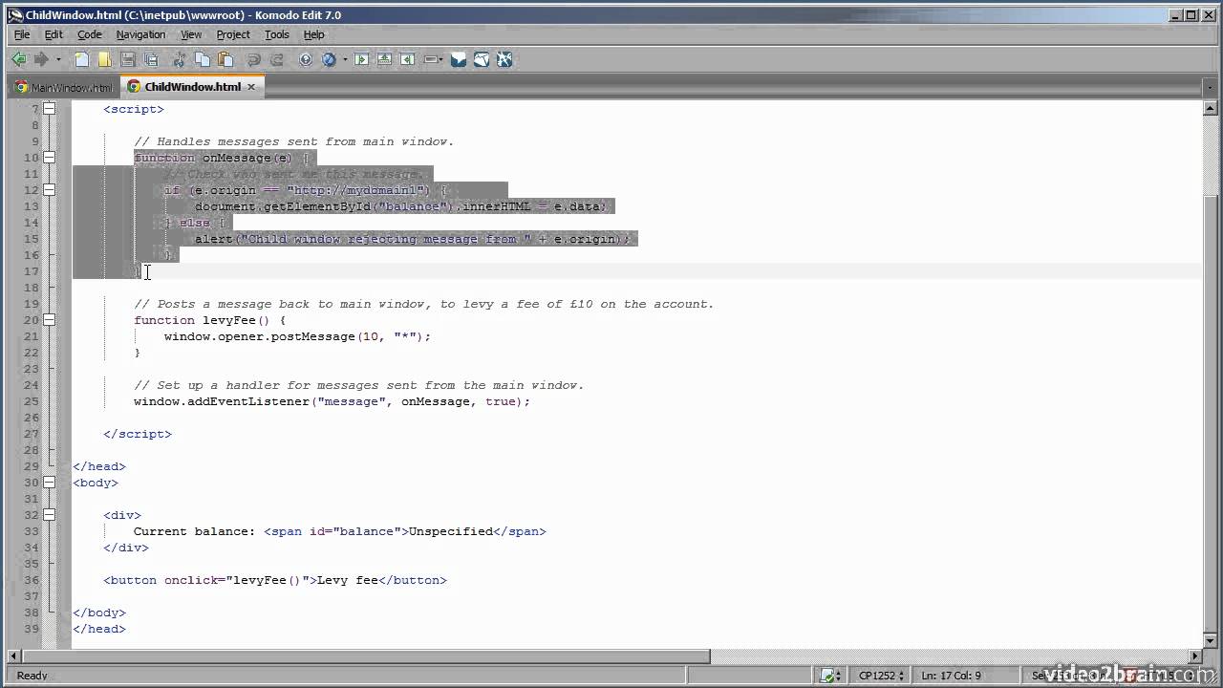The height and width of the screenshot is (688, 1223).
Task: Toggle the left pane visibility
Action: click(x=361, y=59)
